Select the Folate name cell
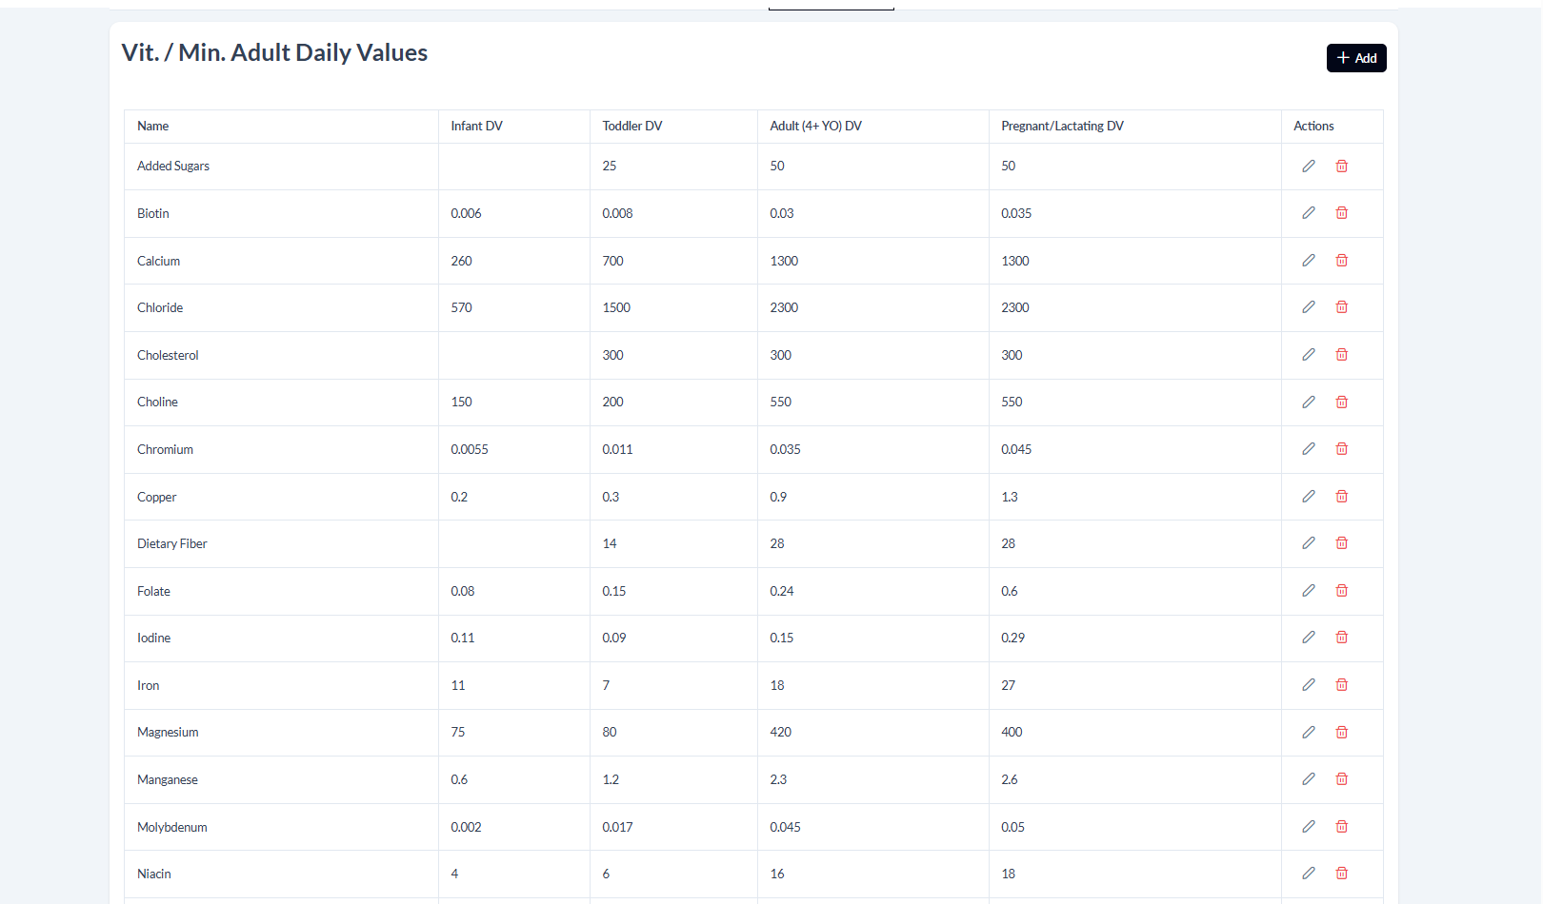 281,592
